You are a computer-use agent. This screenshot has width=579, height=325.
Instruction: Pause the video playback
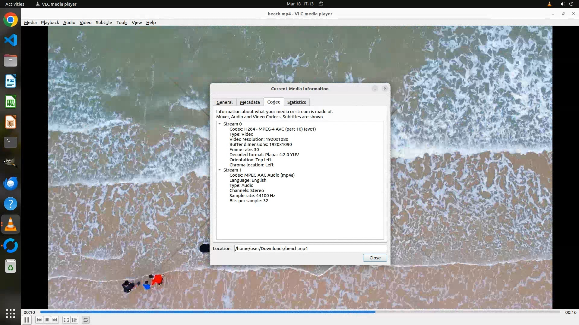(x=27, y=320)
